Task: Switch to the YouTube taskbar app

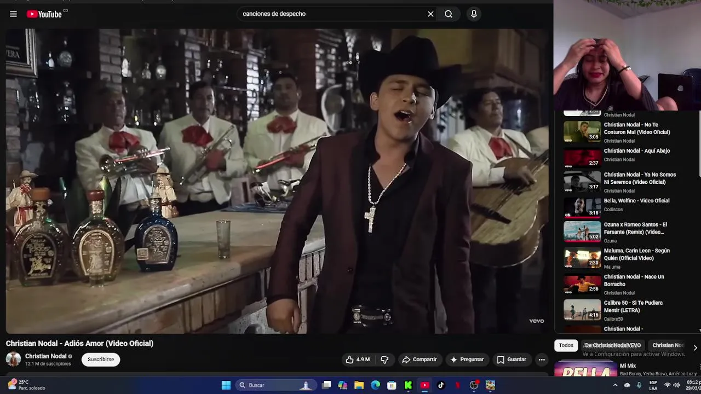Action: [x=424, y=385]
